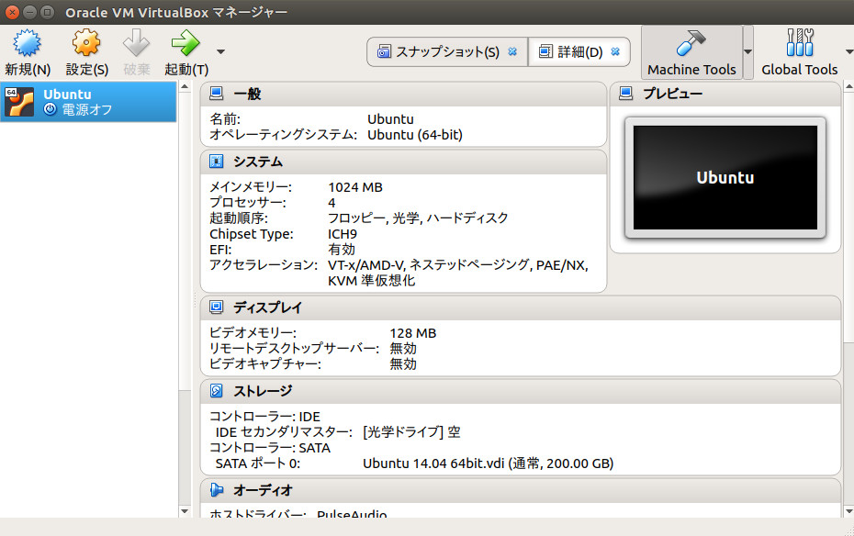
Task: Open the Global Tools dropdown arrow
Action: [x=847, y=52]
